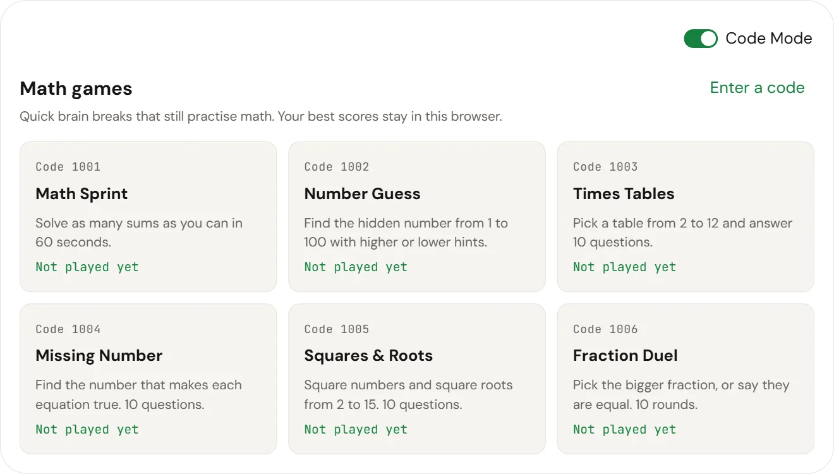Click Not played yet under Squares & Roots
This screenshot has width=834, height=474.
coord(356,429)
